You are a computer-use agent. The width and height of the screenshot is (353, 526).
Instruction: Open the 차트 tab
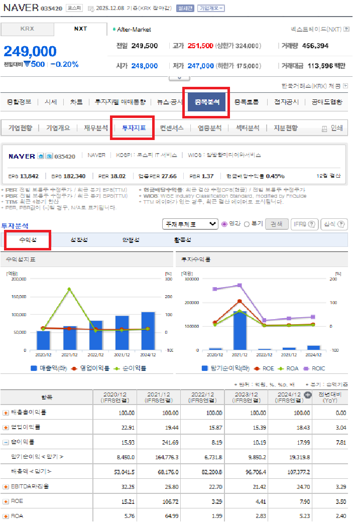[76, 102]
